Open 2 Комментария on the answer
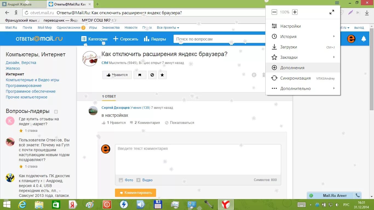Viewport: 374px width, 210px height. [x=145, y=123]
